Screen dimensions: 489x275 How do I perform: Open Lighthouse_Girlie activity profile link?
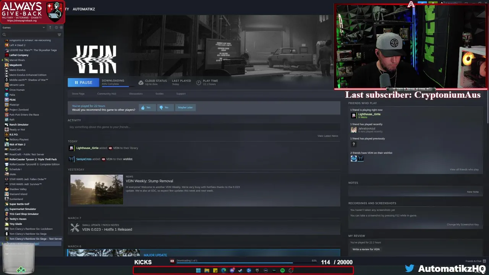pos(87,148)
